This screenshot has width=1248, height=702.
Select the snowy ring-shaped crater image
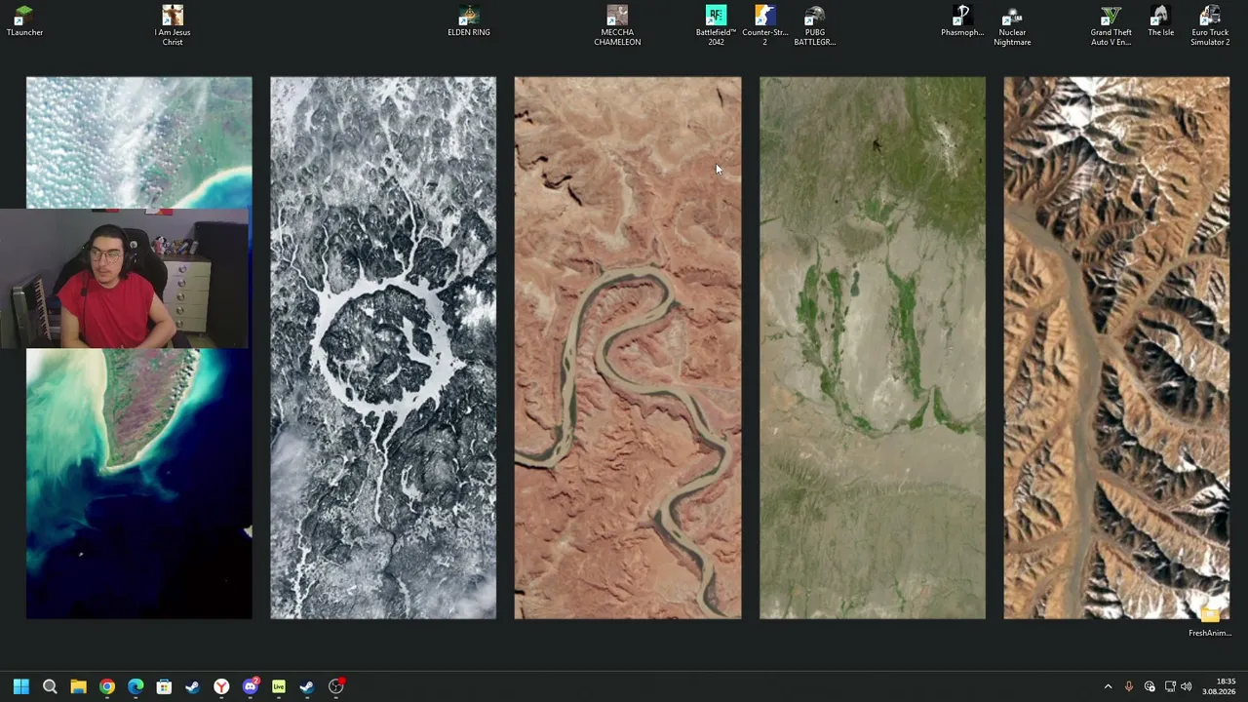click(x=383, y=347)
